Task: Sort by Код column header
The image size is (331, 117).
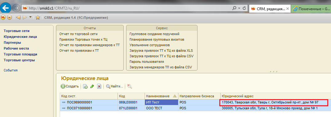Action: (x=131, y=96)
